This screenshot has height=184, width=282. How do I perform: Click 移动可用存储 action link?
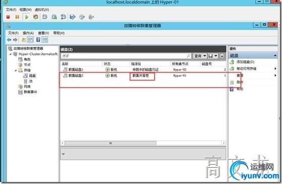pyautogui.click(x=246, y=69)
